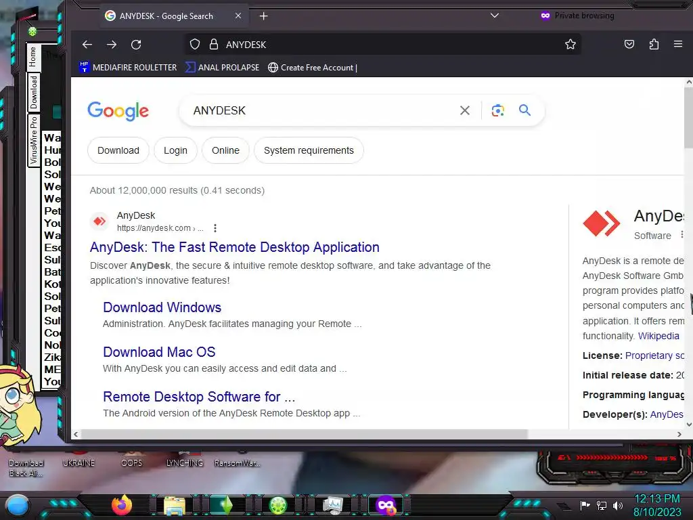Close the ANYDESK Google Search tab
The image size is (693, 520).
(x=238, y=16)
